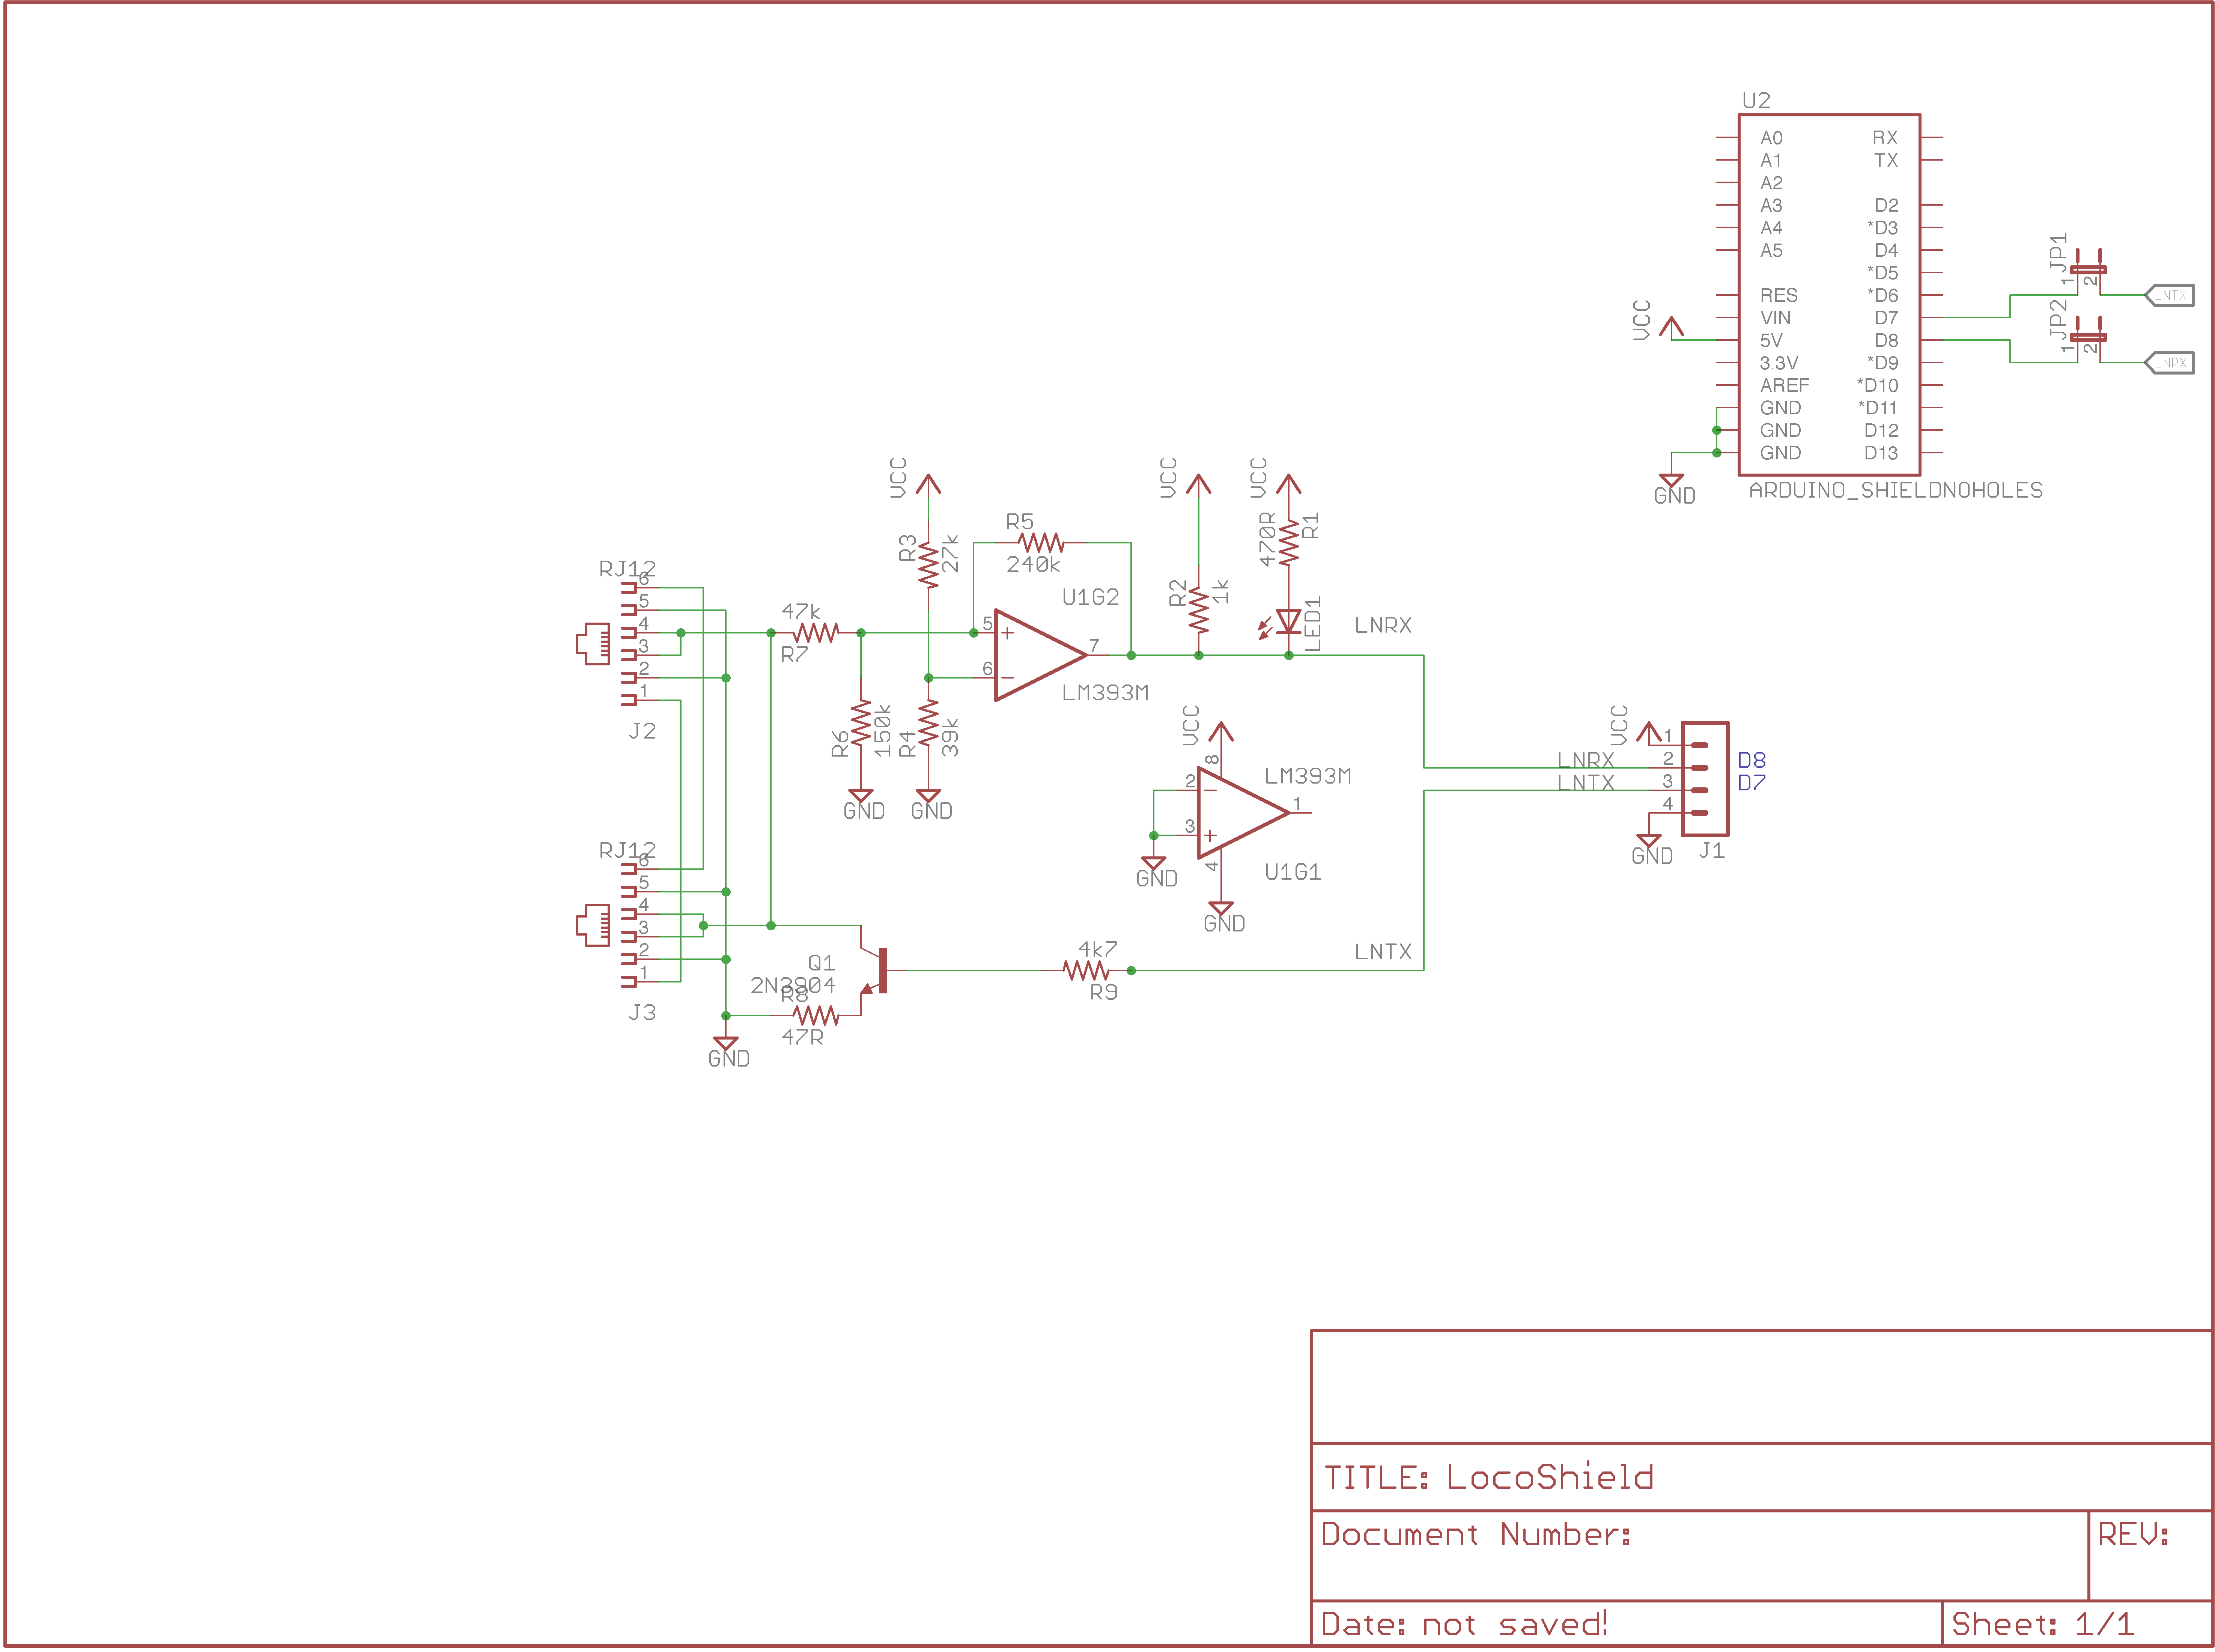Select resistor R9 4k7 symbol
The width and height of the screenshot is (2215, 1652).
pos(1086,970)
